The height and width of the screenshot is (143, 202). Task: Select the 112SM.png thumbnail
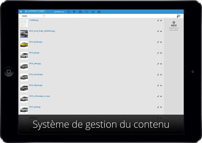(24, 23)
